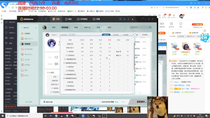Open the WeGame icon in the taskbar
Screen dimensions: 210x118
coord(104,116)
